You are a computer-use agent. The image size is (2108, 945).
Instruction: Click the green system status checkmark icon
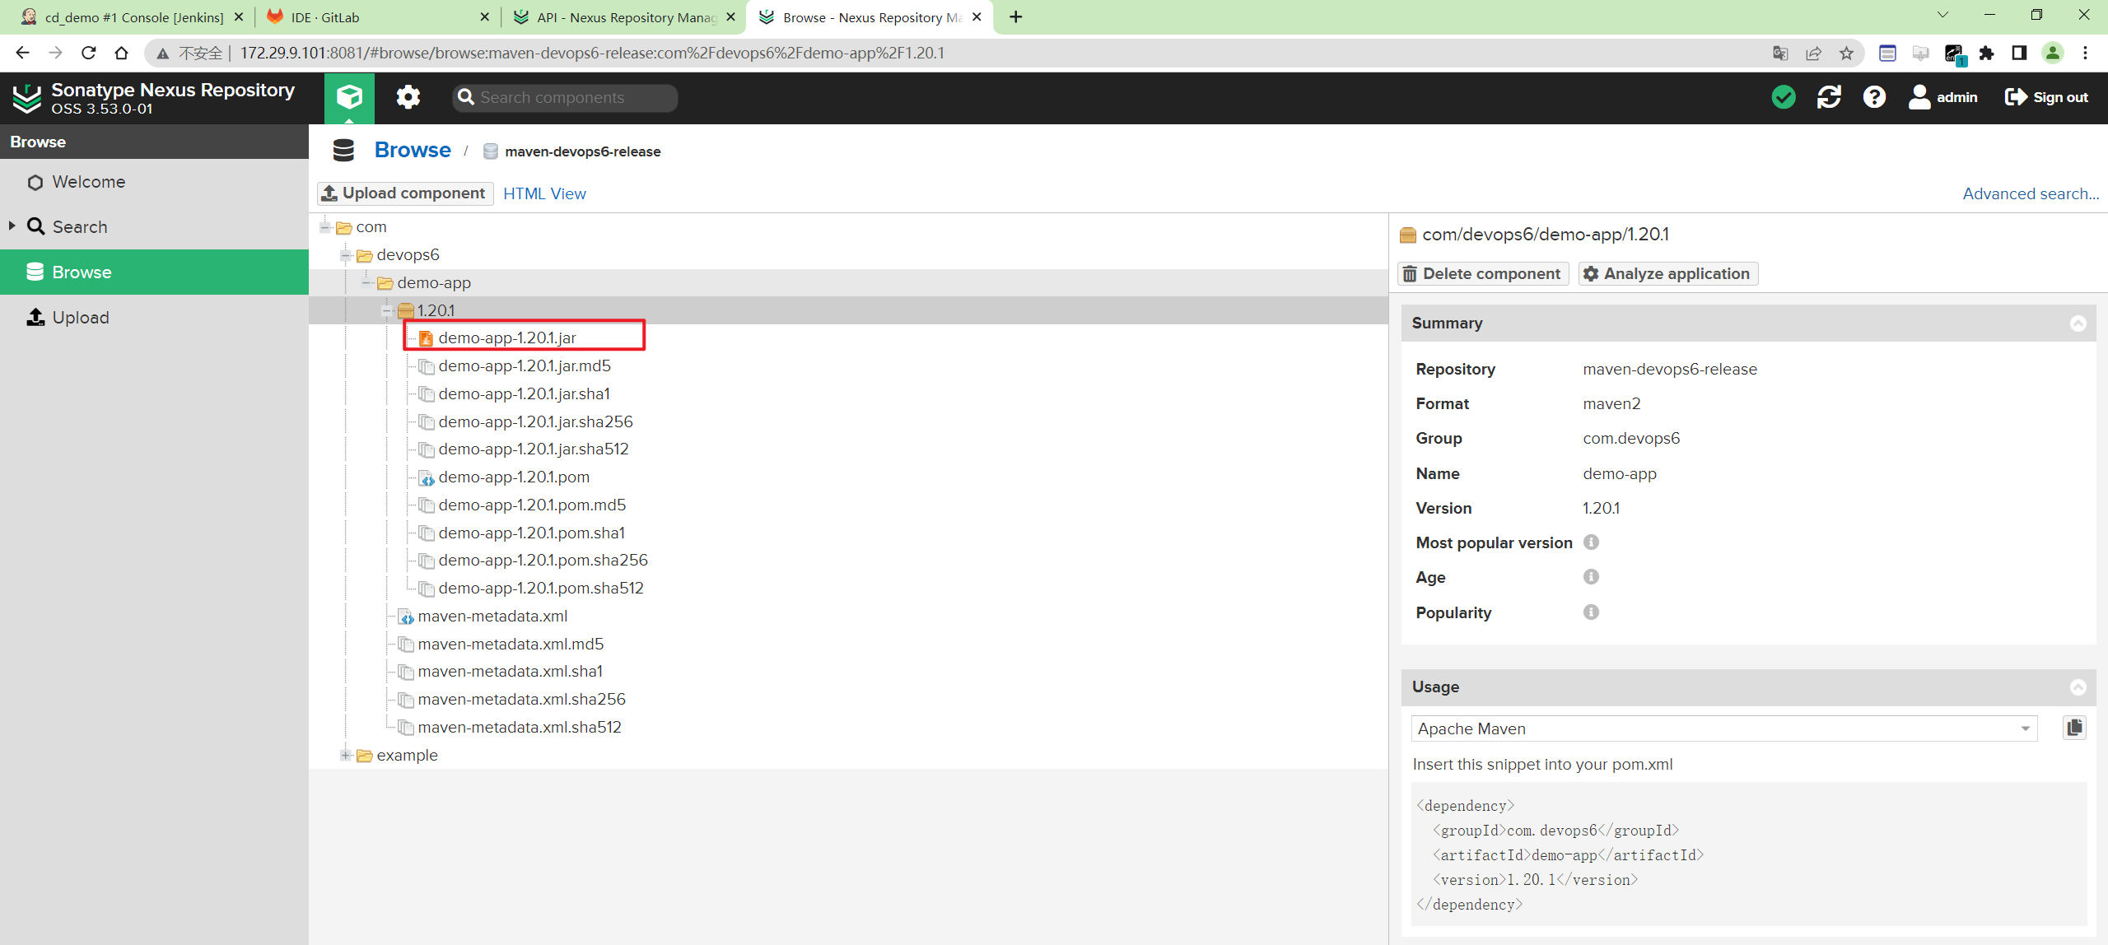click(1783, 97)
